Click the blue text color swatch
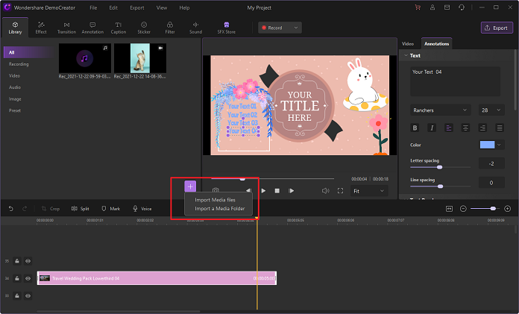519x314 pixels. click(x=487, y=145)
